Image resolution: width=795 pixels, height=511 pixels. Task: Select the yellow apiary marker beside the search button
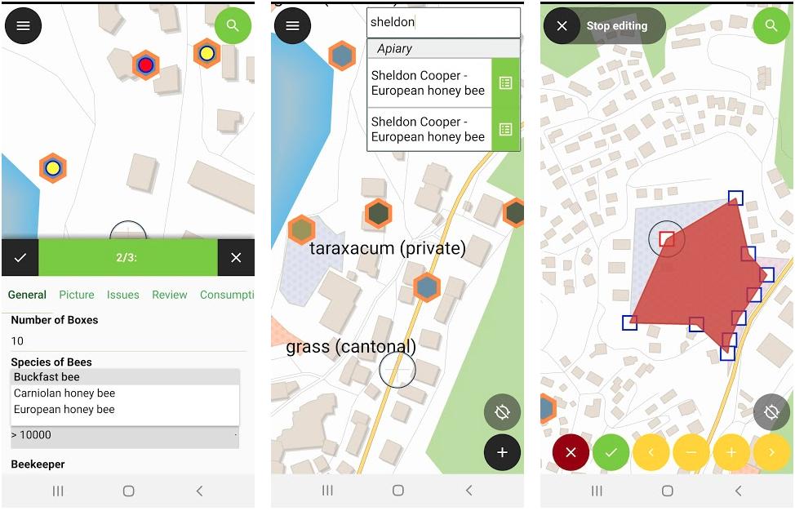pos(207,53)
